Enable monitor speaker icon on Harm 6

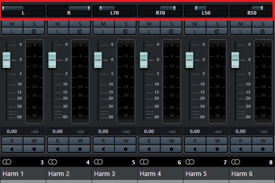tap(241, 149)
